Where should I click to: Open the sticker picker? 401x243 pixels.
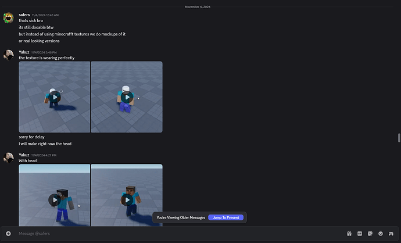370,234
